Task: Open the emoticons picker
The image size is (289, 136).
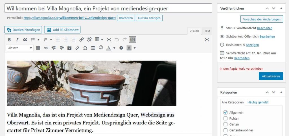Action: 101,48
